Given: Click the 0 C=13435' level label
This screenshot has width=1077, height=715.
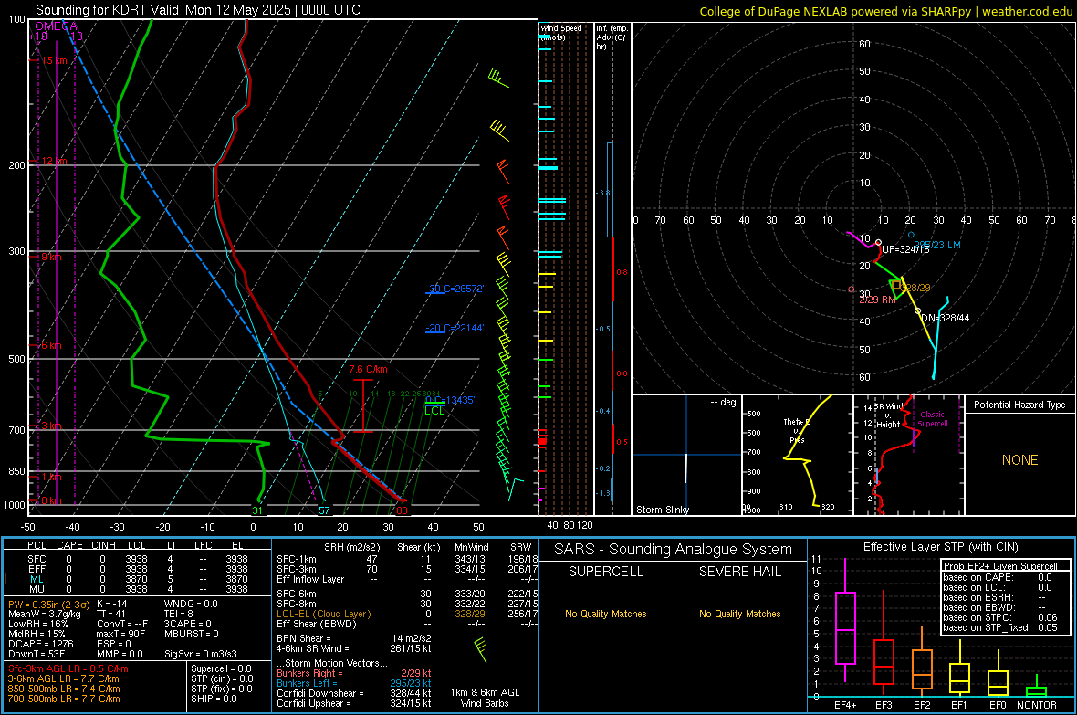Looking at the screenshot, I should [450, 400].
